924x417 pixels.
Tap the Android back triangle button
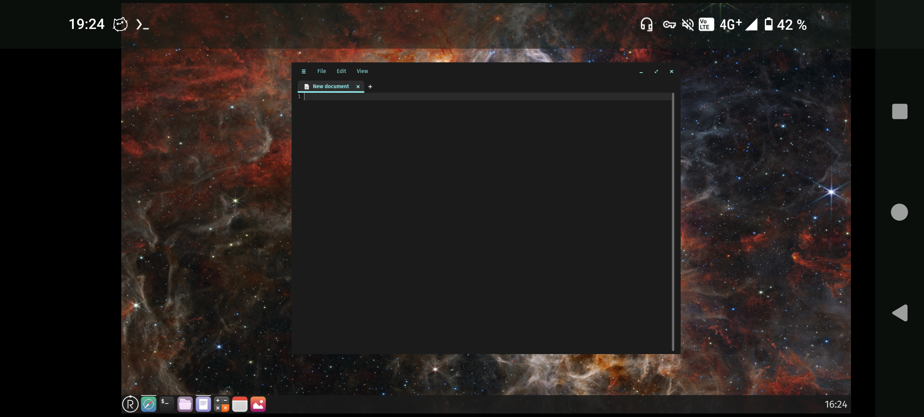[x=900, y=313]
